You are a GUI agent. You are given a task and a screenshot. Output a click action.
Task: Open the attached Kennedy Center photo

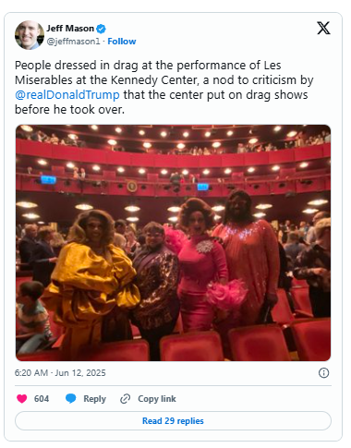pos(173,243)
